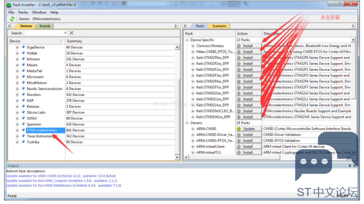Expand the NXP tree node

[x=17, y=100]
